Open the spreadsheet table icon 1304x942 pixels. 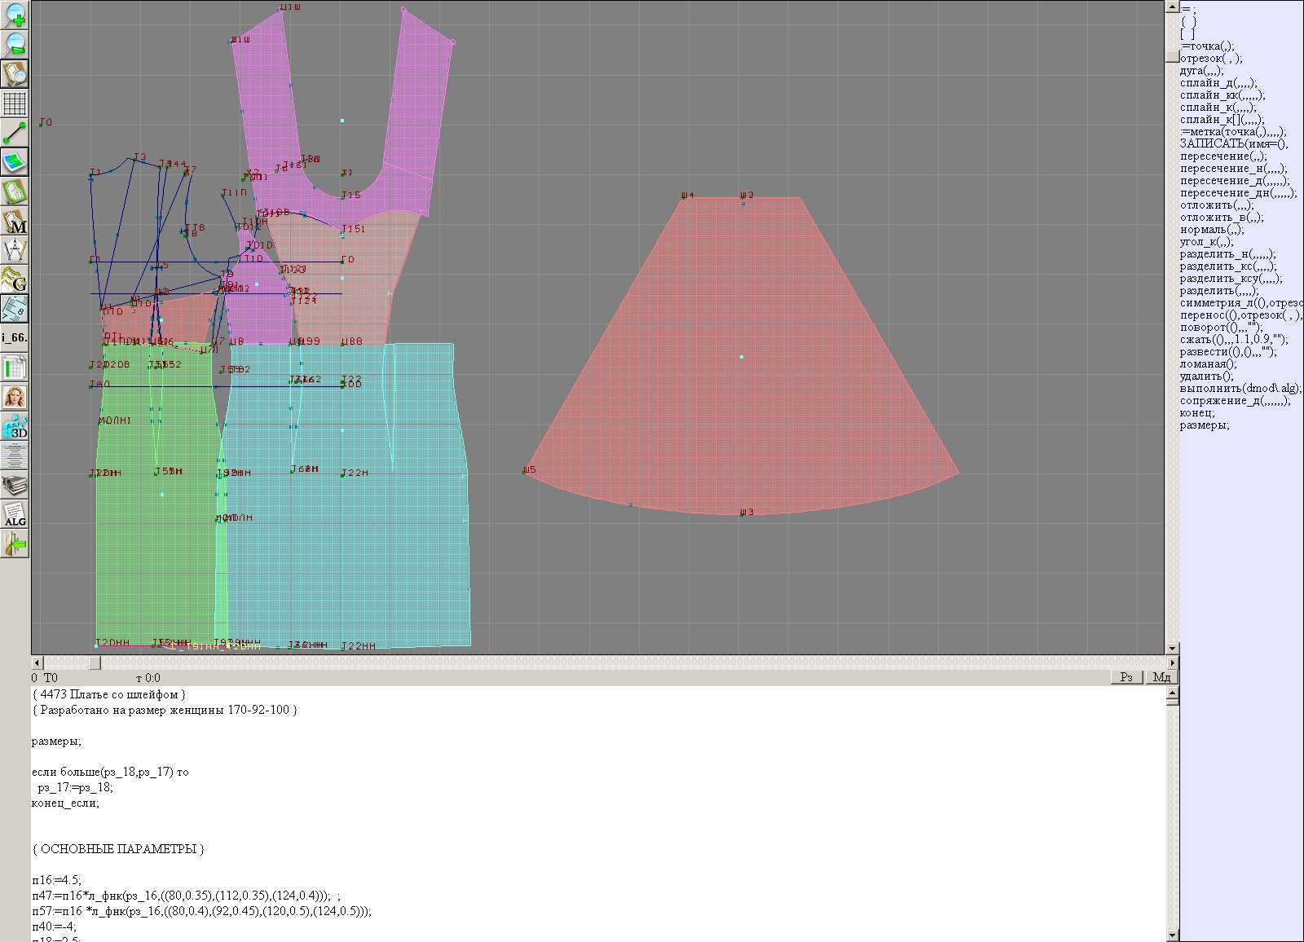pos(15,368)
